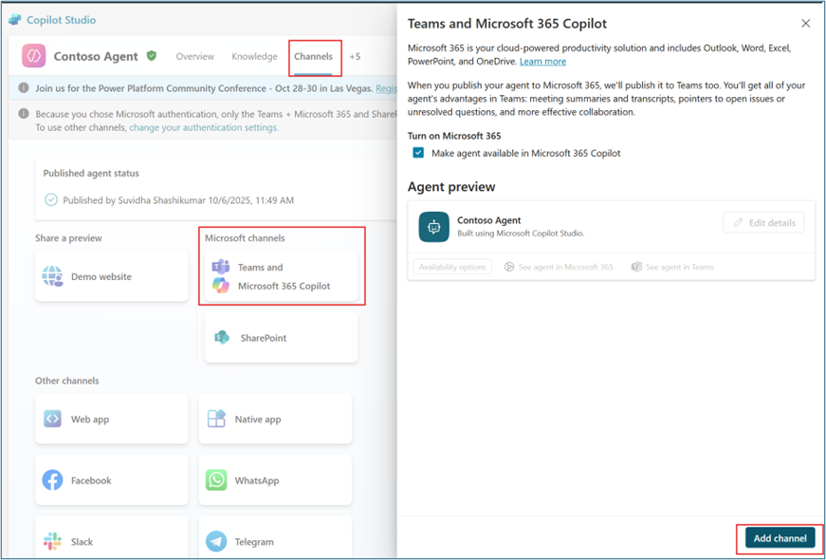Click the Contoso Agent avatar icon
Viewport: 826px width, 560px height.
tap(33, 55)
